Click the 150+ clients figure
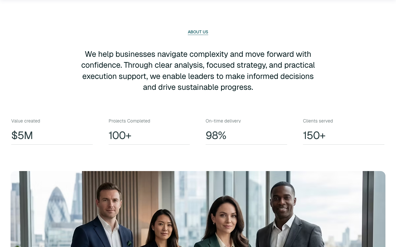396x247 pixels. point(314,135)
